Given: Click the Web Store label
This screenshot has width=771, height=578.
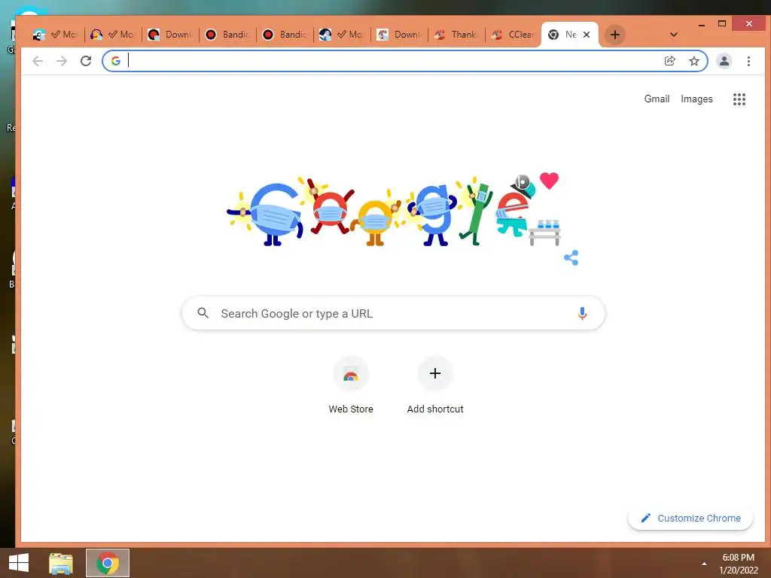Looking at the screenshot, I should click(x=351, y=409).
